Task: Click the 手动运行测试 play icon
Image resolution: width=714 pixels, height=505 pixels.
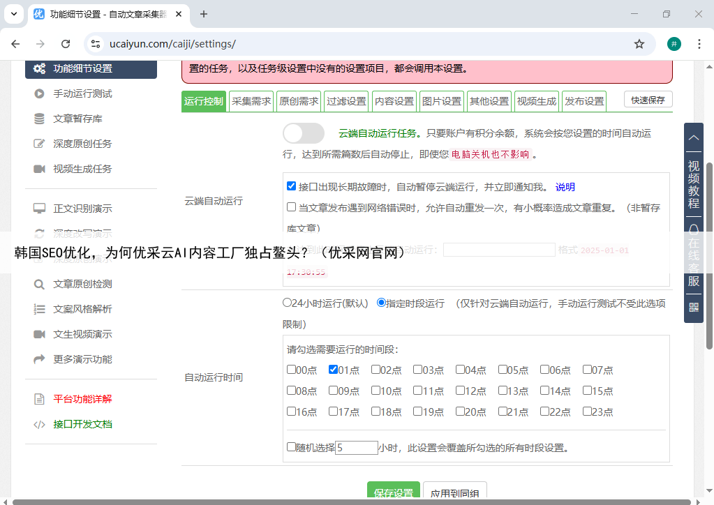Action: (x=39, y=93)
